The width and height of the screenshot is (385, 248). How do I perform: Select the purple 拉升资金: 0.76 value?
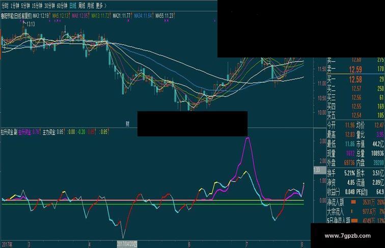click(29, 132)
